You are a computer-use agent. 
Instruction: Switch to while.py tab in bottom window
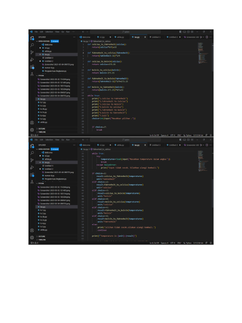coord(119,145)
